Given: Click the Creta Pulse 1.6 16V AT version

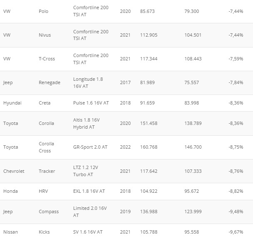Looking at the screenshot, I should [91, 103].
